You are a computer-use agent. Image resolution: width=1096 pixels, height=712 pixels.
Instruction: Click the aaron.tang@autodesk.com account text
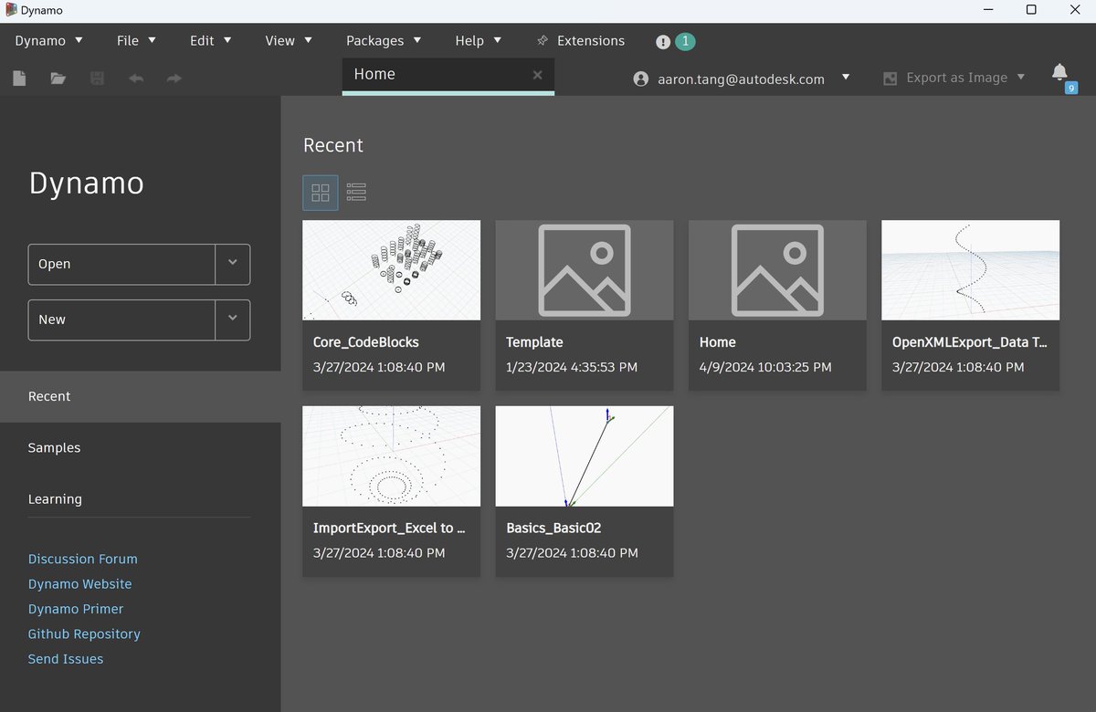click(x=741, y=79)
